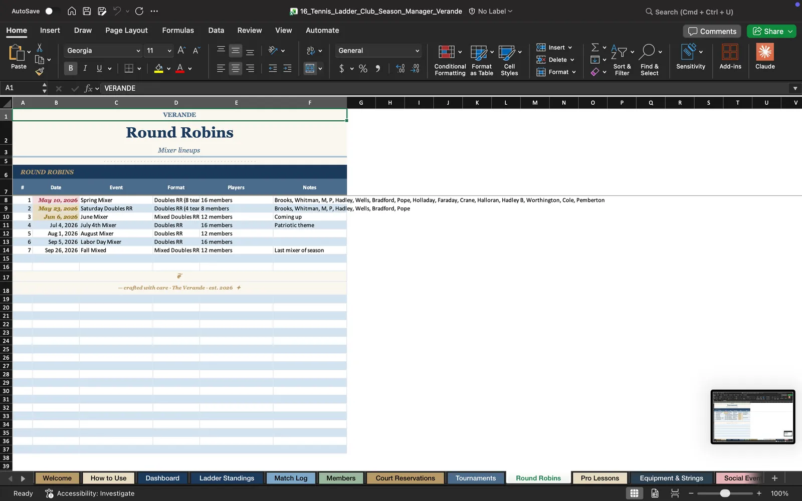Click the Format Painter brush icon
Viewport: 802px width, 501px height.
point(40,72)
